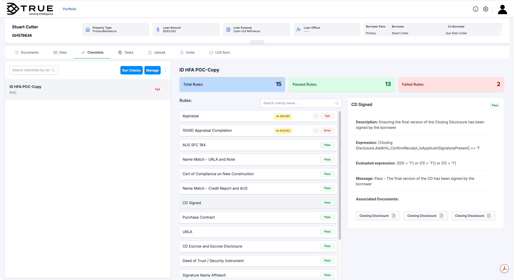Viewport: 514px width, 280px height.
Task: Open the Adobe PDF icon at bottom right
Action: tap(504, 269)
